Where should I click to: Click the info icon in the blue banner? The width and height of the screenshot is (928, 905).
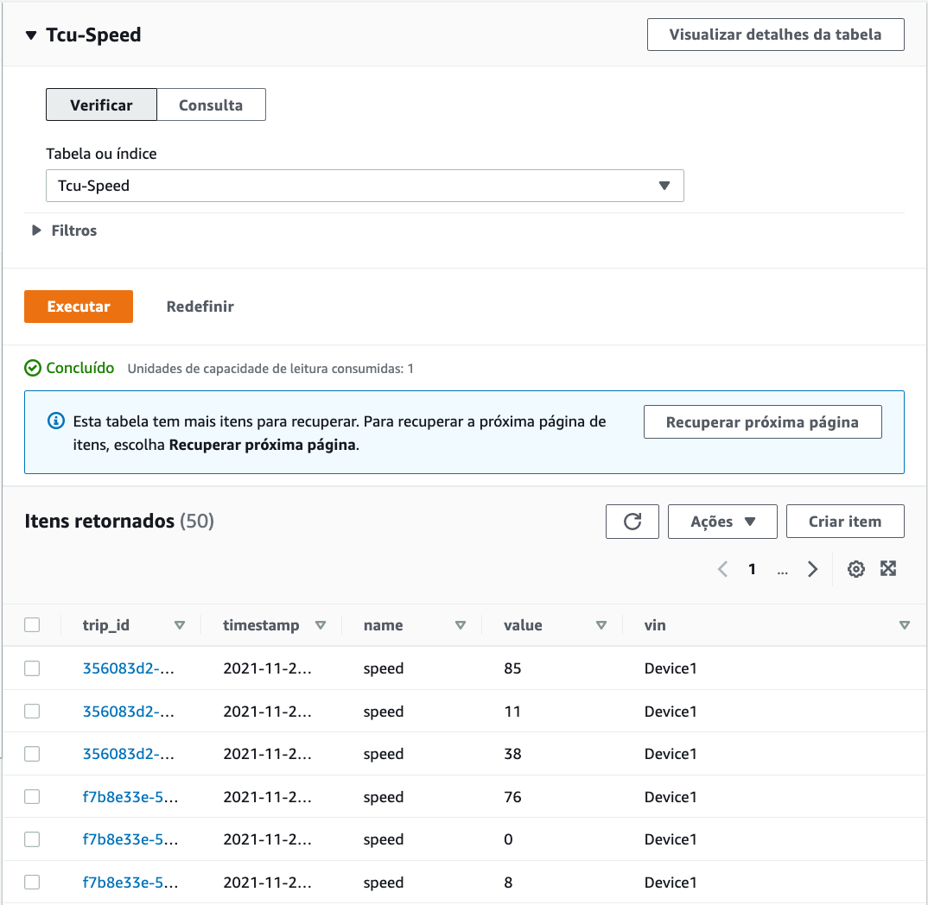pos(55,421)
